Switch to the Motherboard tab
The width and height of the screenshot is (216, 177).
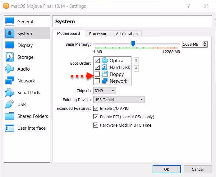pyautogui.click(x=69, y=34)
